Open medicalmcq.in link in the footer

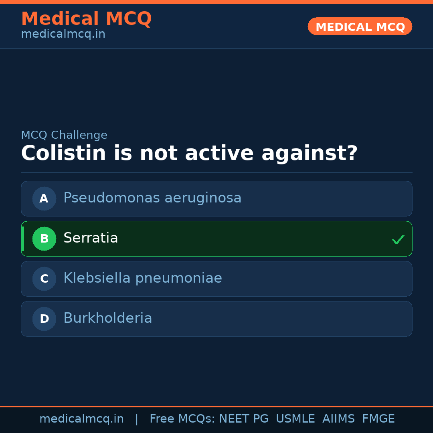(x=81, y=419)
